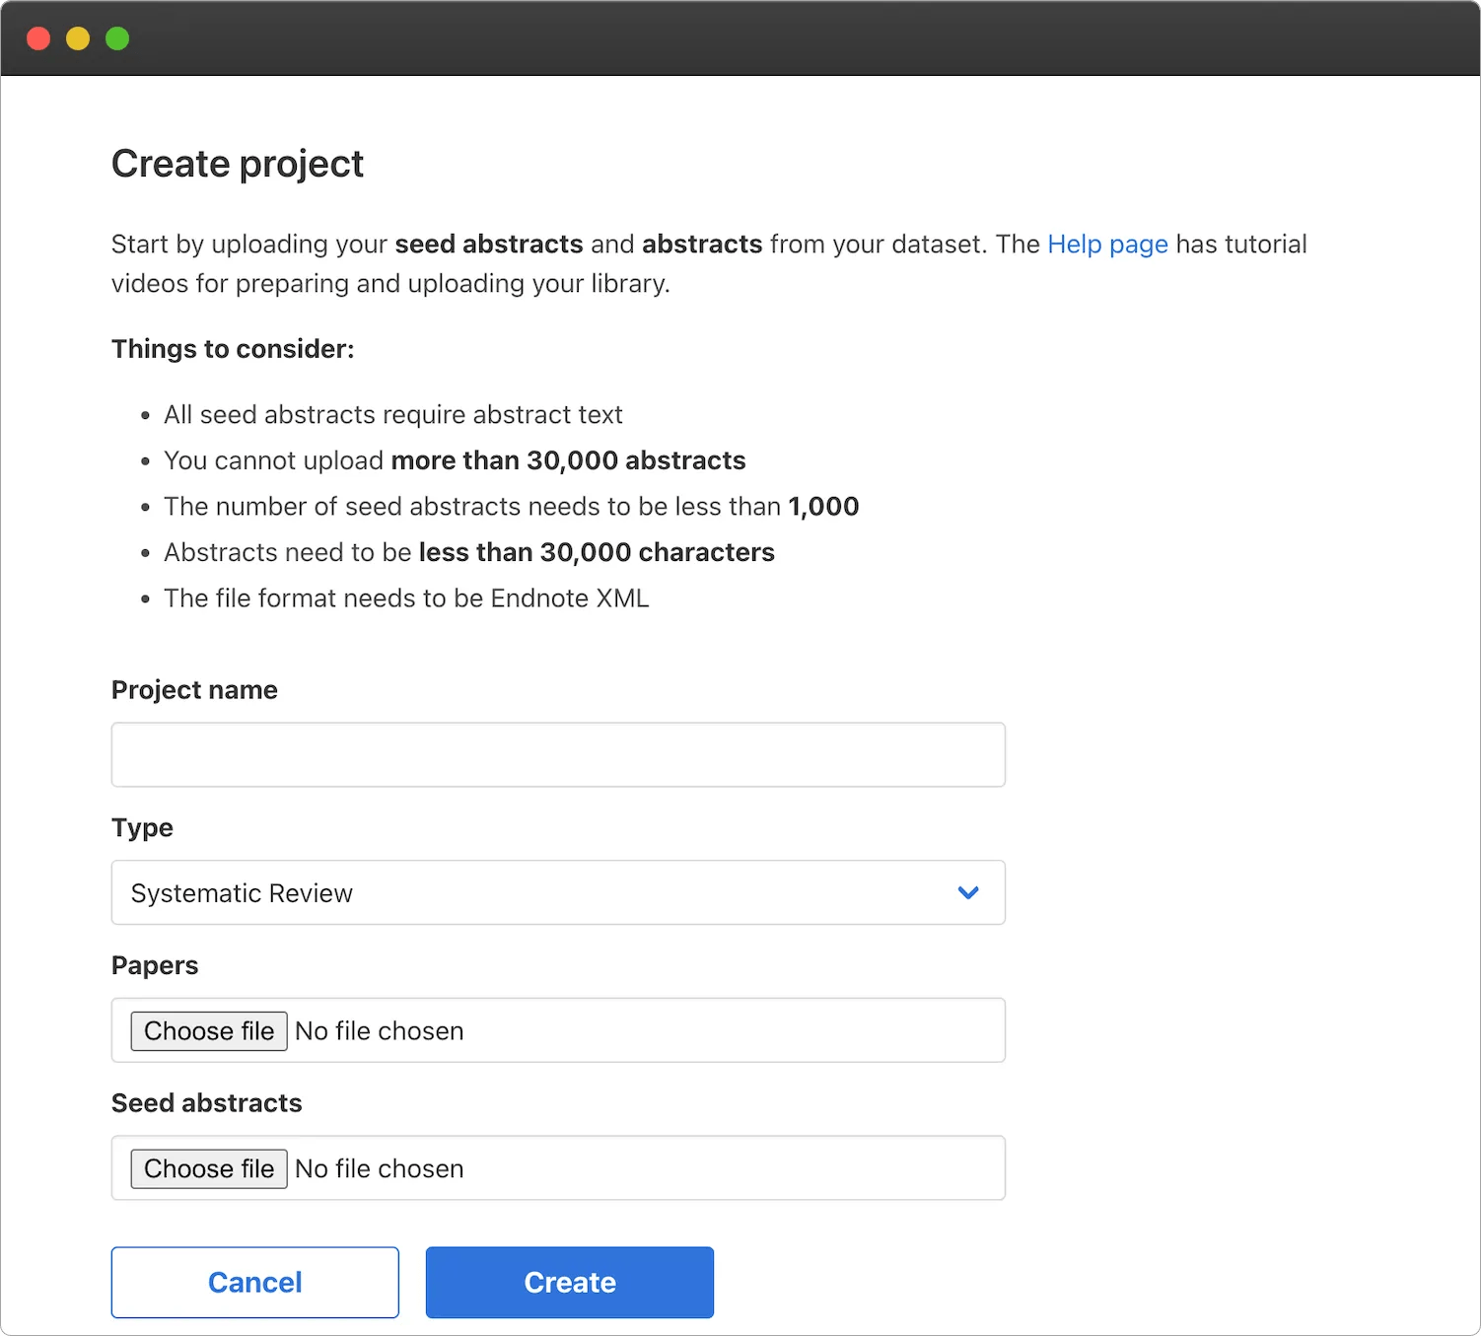Viewport: 1481px width, 1336px height.
Task: Click the blue chevron in Type selector
Action: (x=968, y=892)
